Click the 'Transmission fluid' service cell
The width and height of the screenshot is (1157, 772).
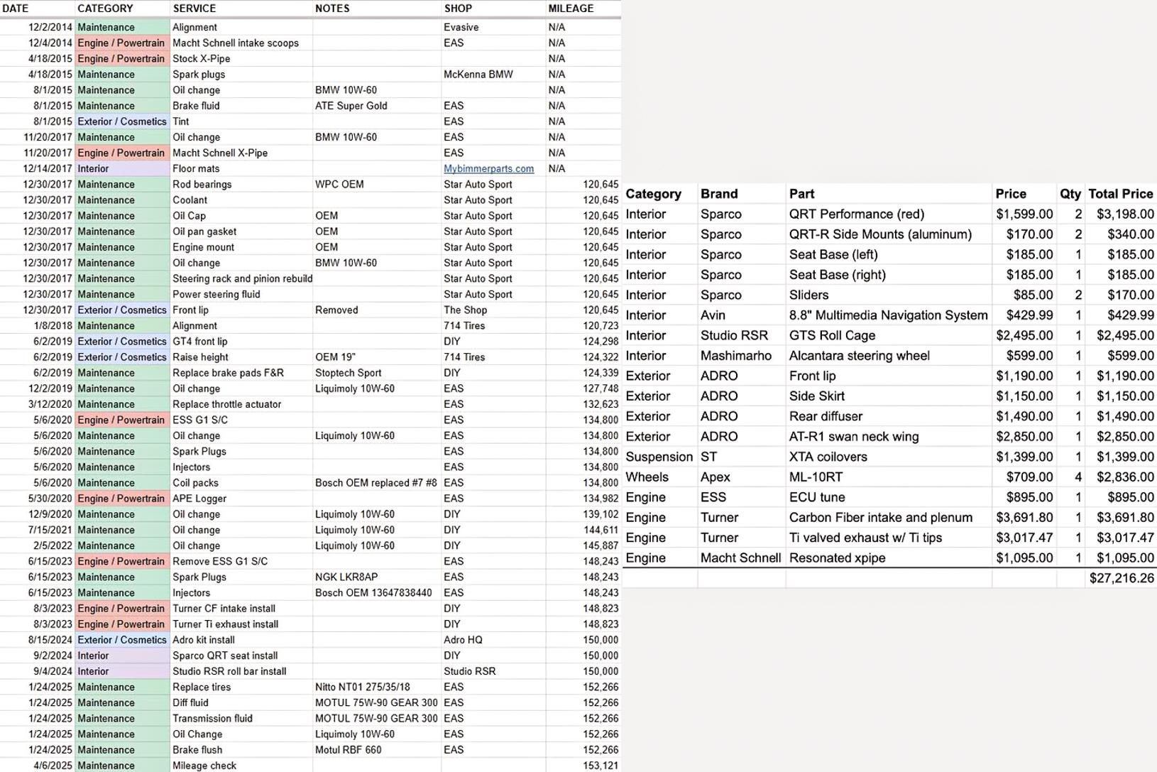(241, 718)
